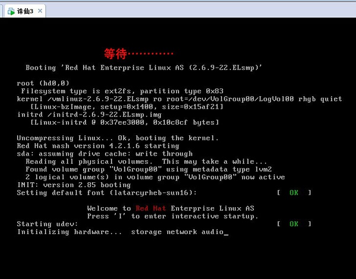356x279 pixels.
Task: Click the "sda: assuming drive cache" line
Action: (104, 154)
